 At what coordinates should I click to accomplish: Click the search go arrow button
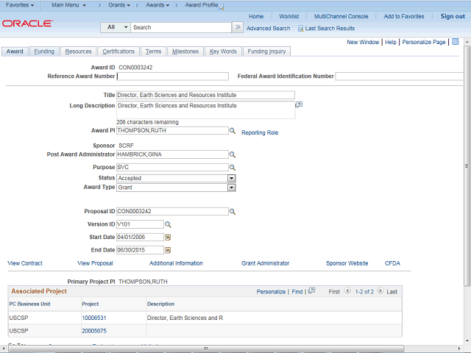pyautogui.click(x=237, y=27)
